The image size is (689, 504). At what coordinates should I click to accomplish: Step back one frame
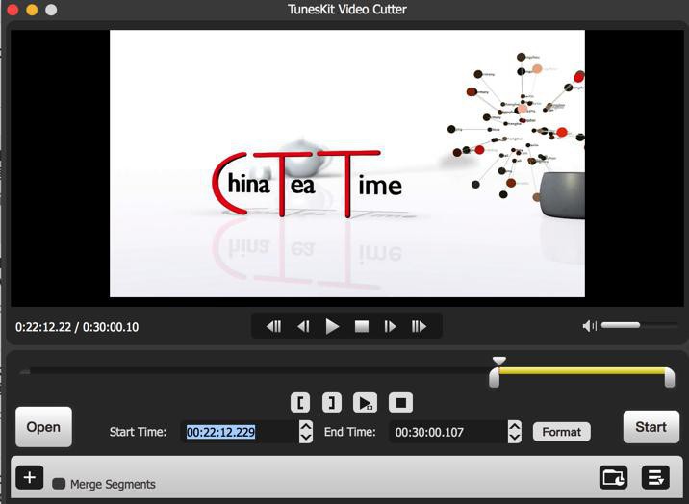coord(303,326)
